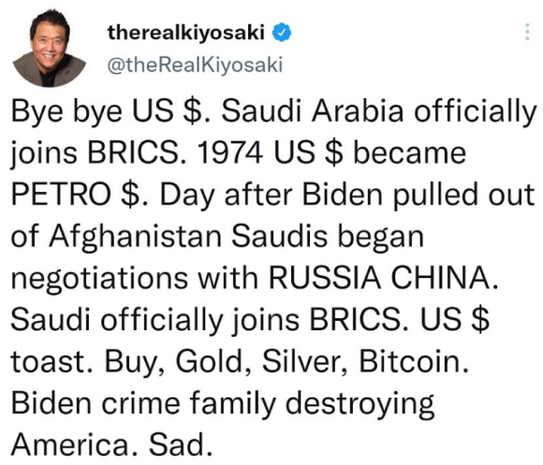
Task: Click the word CHINA in the tweet
Action: coord(441,278)
